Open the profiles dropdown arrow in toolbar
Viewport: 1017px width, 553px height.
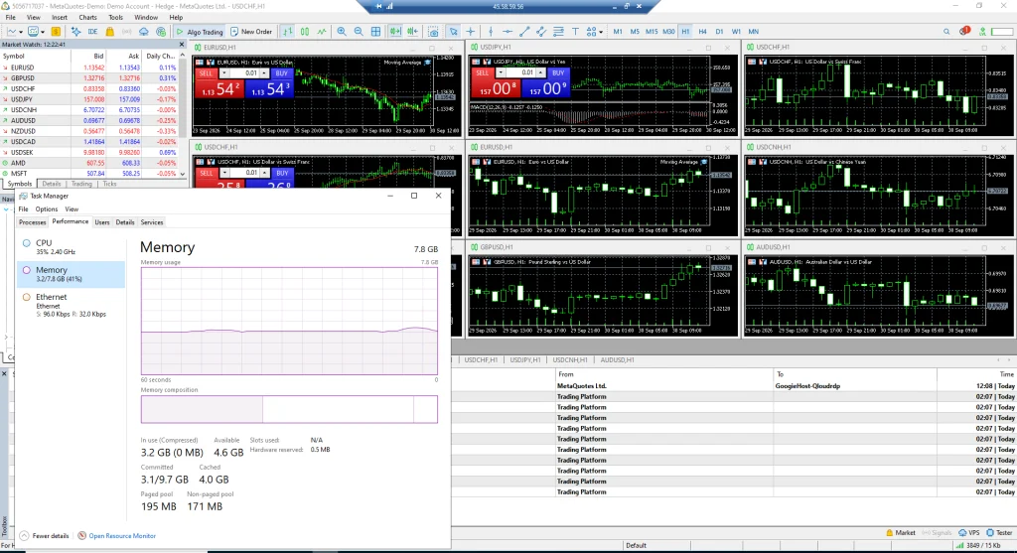43,32
